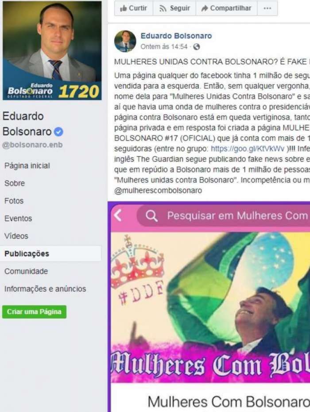
Task: Click the blue verified badge
Action: click(x=58, y=131)
